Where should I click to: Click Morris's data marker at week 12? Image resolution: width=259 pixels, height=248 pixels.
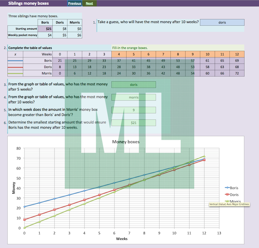(x=204, y=156)
